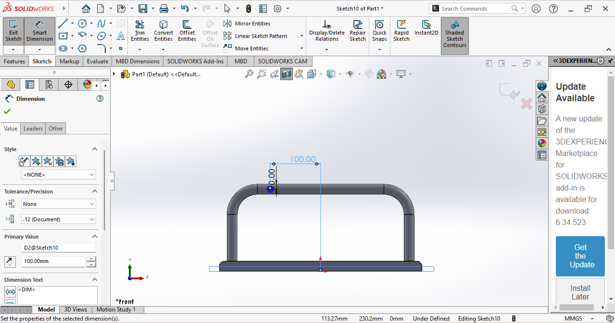This screenshot has height=323, width=615.
Task: Open the Style <NONE> dropdown
Action: coord(59,175)
